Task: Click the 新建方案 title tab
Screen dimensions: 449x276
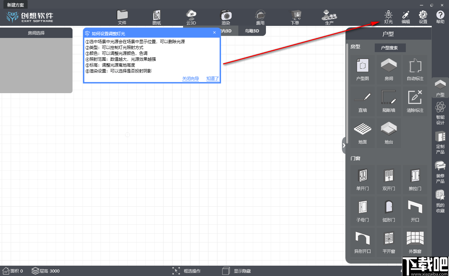Action: [x=16, y=5]
